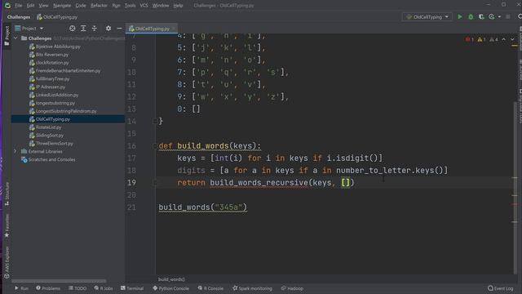
Task: Click OldCellTyping.py breadcrumb in navigation bar
Action: click(57, 17)
